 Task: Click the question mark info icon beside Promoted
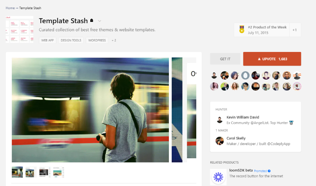point(269,171)
